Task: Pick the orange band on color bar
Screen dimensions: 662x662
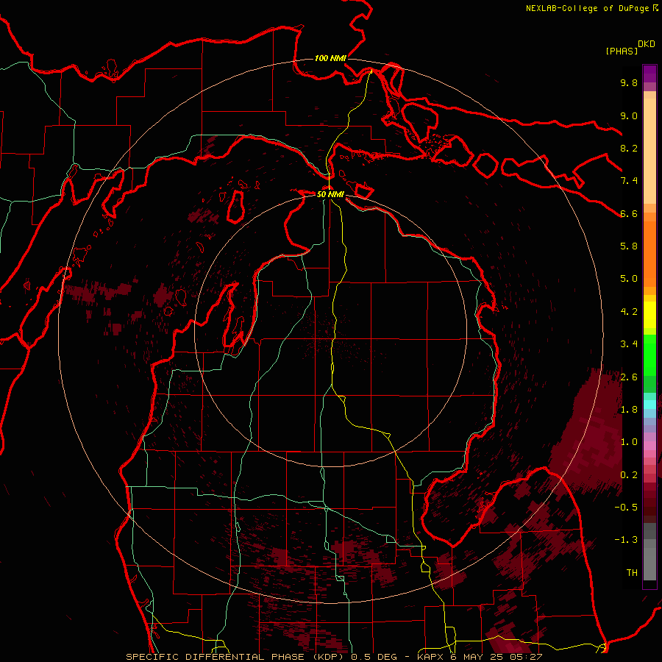Action: (649, 255)
